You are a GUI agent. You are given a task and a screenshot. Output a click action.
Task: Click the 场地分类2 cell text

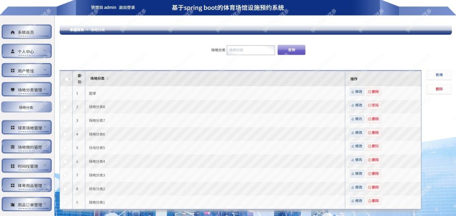(97, 189)
